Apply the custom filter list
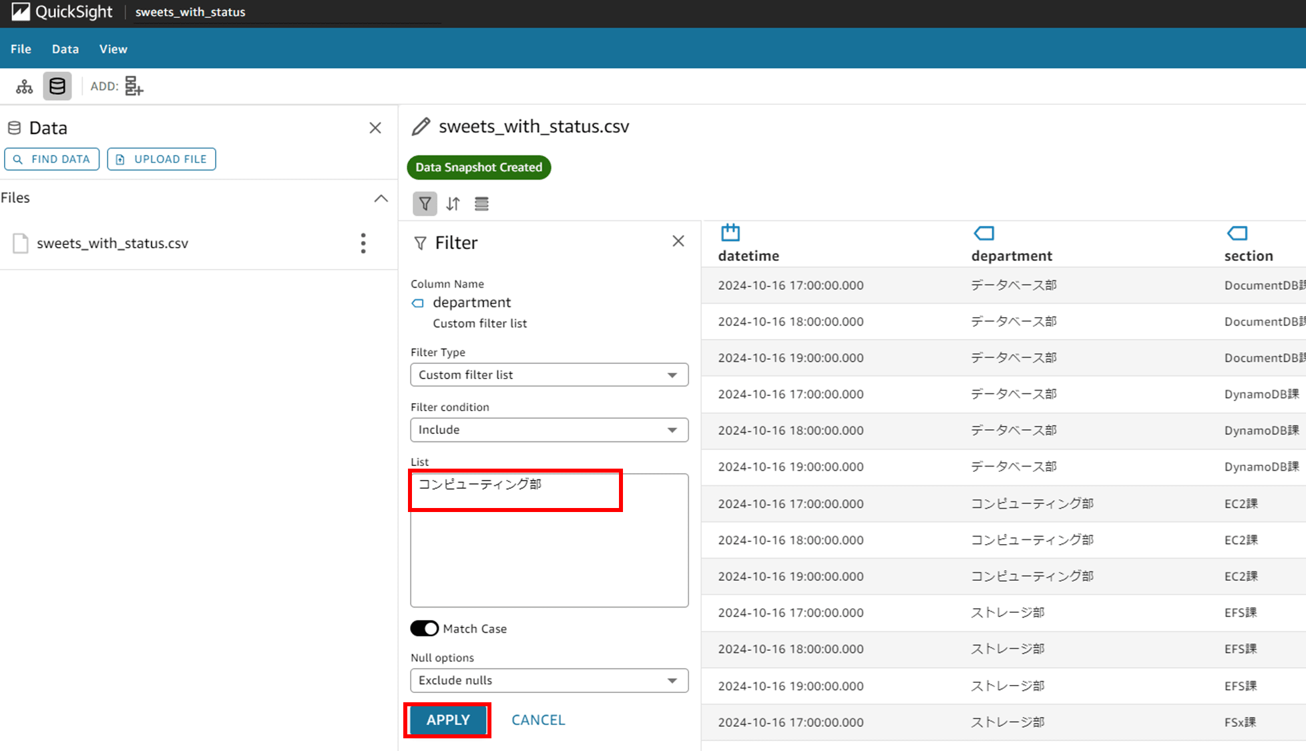1306x751 pixels. pos(449,719)
